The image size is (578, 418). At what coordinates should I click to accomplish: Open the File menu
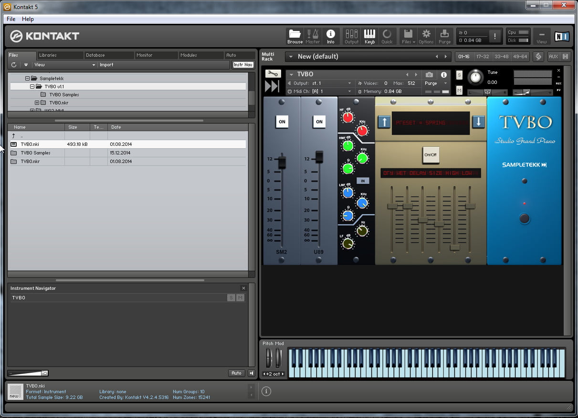(11, 19)
